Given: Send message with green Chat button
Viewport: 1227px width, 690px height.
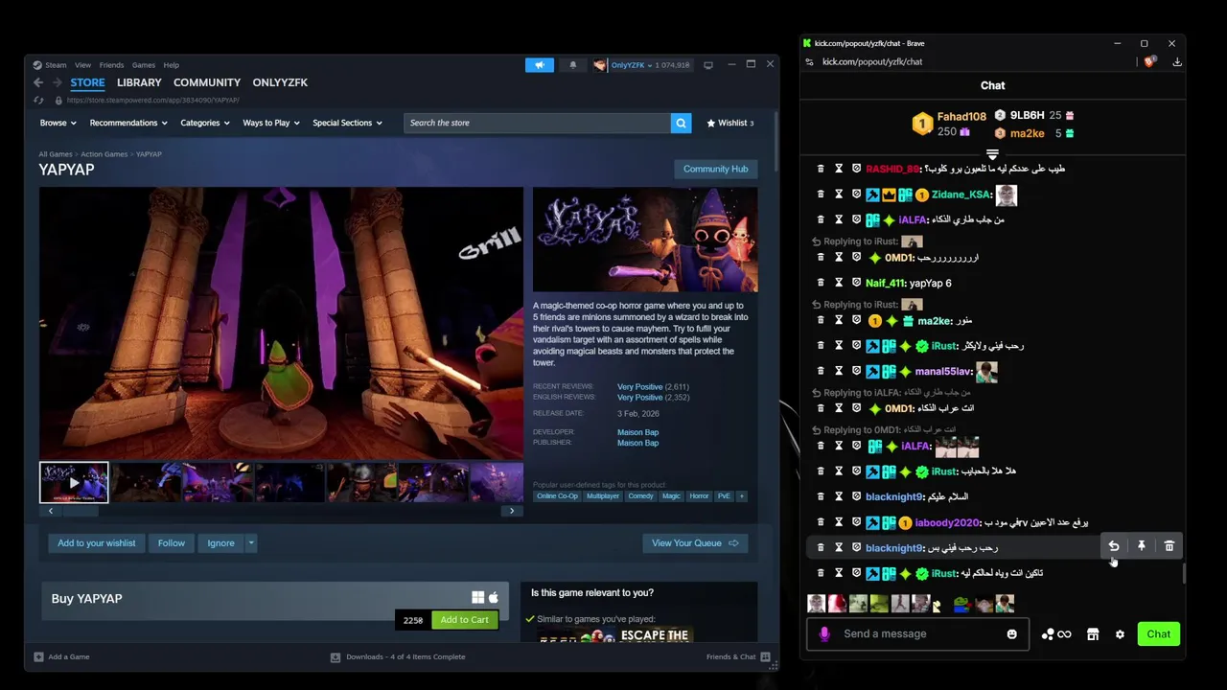Looking at the screenshot, I should pos(1158,634).
